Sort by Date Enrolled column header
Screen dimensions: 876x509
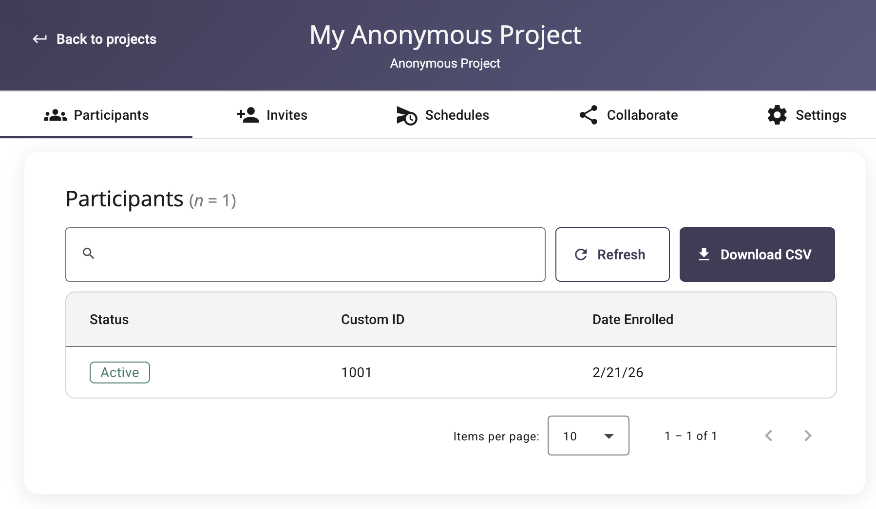[632, 320]
